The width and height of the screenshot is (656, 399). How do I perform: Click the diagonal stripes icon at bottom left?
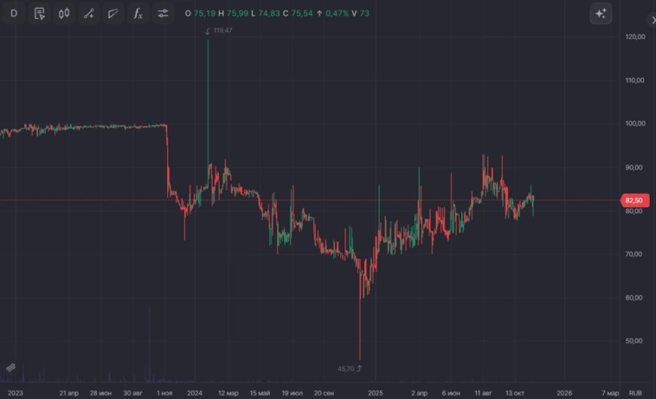click(x=11, y=369)
